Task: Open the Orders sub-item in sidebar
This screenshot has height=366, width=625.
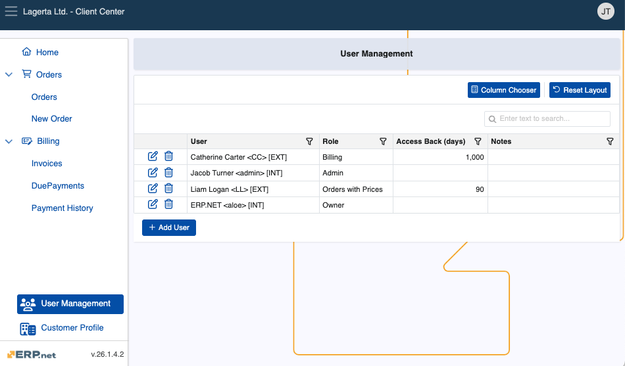Action: [44, 97]
